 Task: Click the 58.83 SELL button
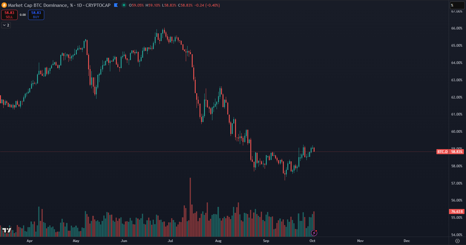[9, 15]
